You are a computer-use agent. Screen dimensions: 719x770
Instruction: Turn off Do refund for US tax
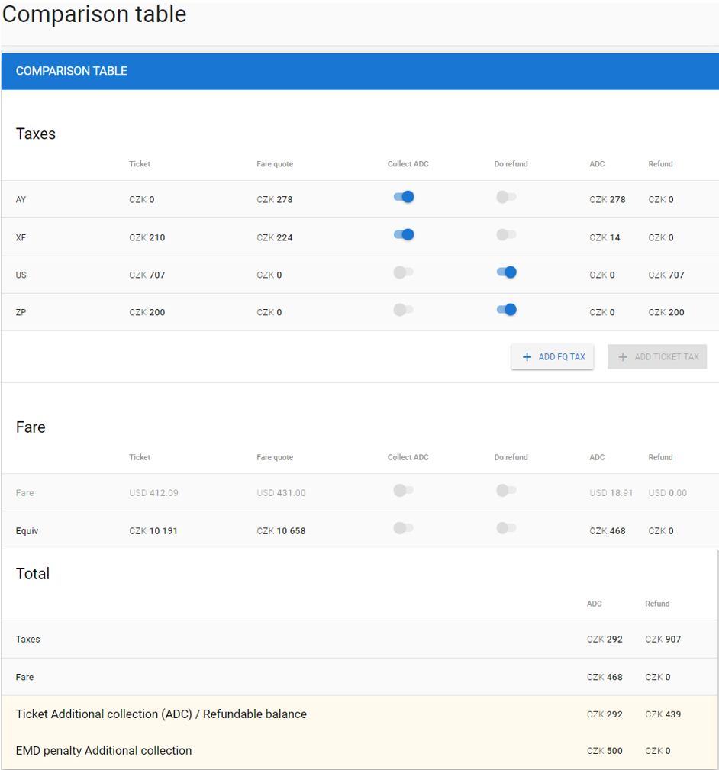[506, 272]
